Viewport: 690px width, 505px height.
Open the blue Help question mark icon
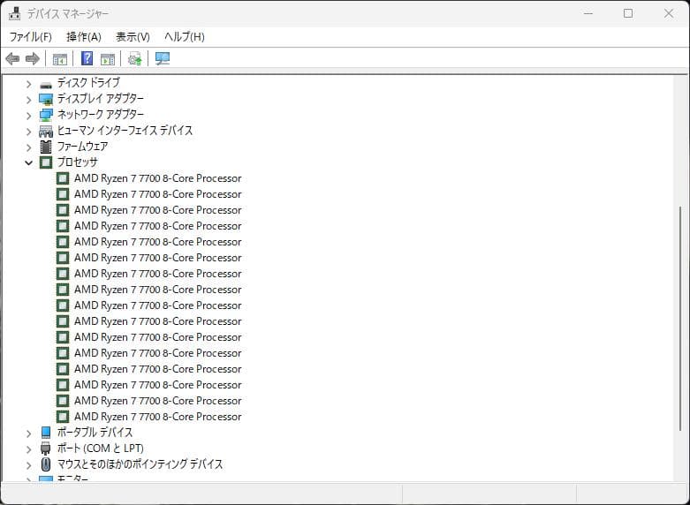pos(87,58)
